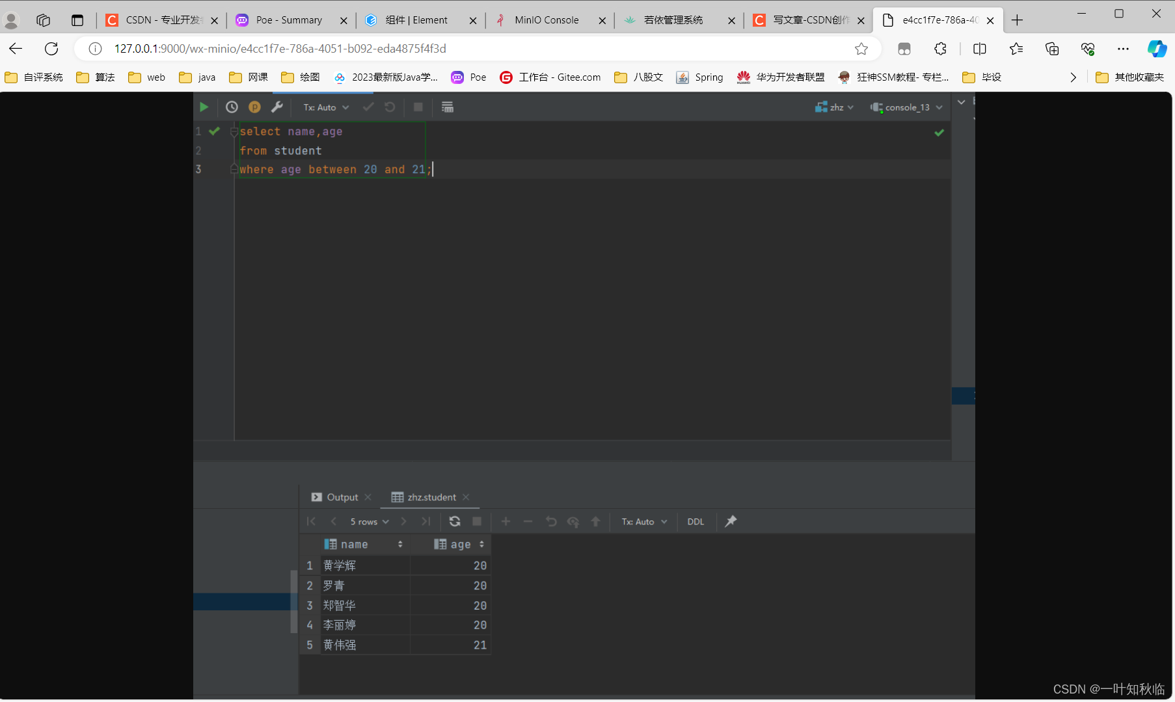Open console settings with the wrench icon
This screenshot has width=1175, height=702.
click(x=278, y=107)
